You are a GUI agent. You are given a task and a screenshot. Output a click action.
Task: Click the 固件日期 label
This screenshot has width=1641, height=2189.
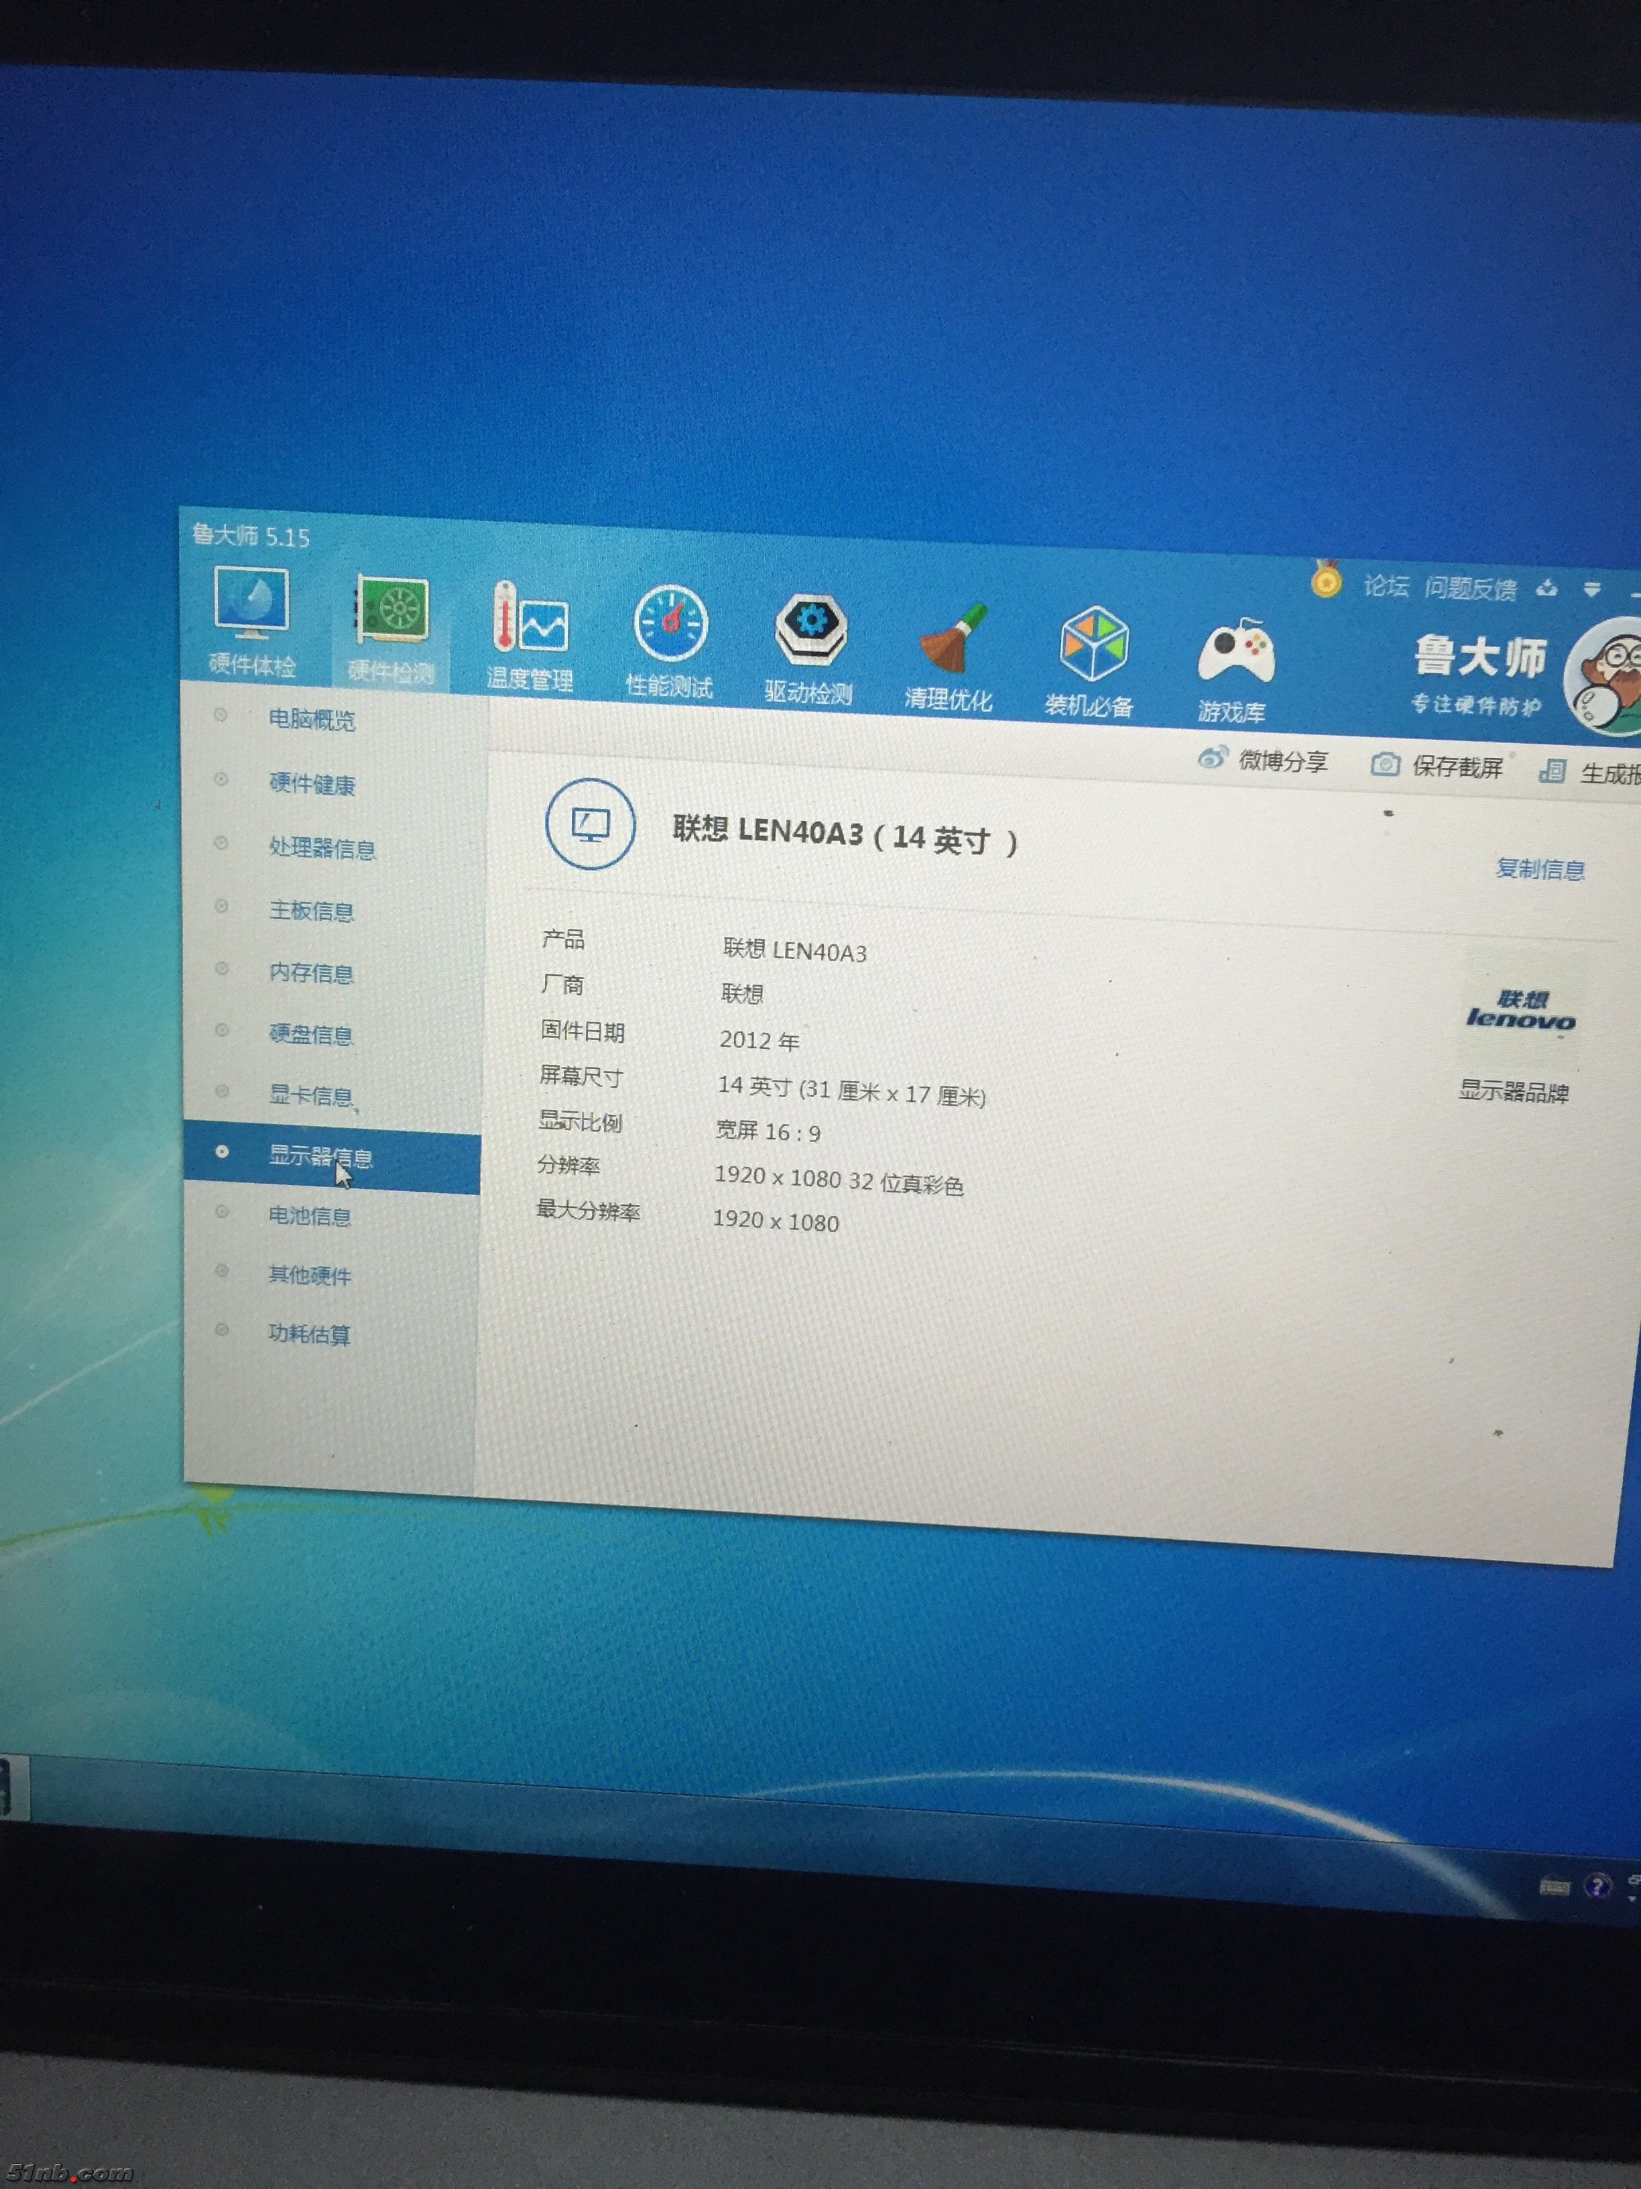583,1031
